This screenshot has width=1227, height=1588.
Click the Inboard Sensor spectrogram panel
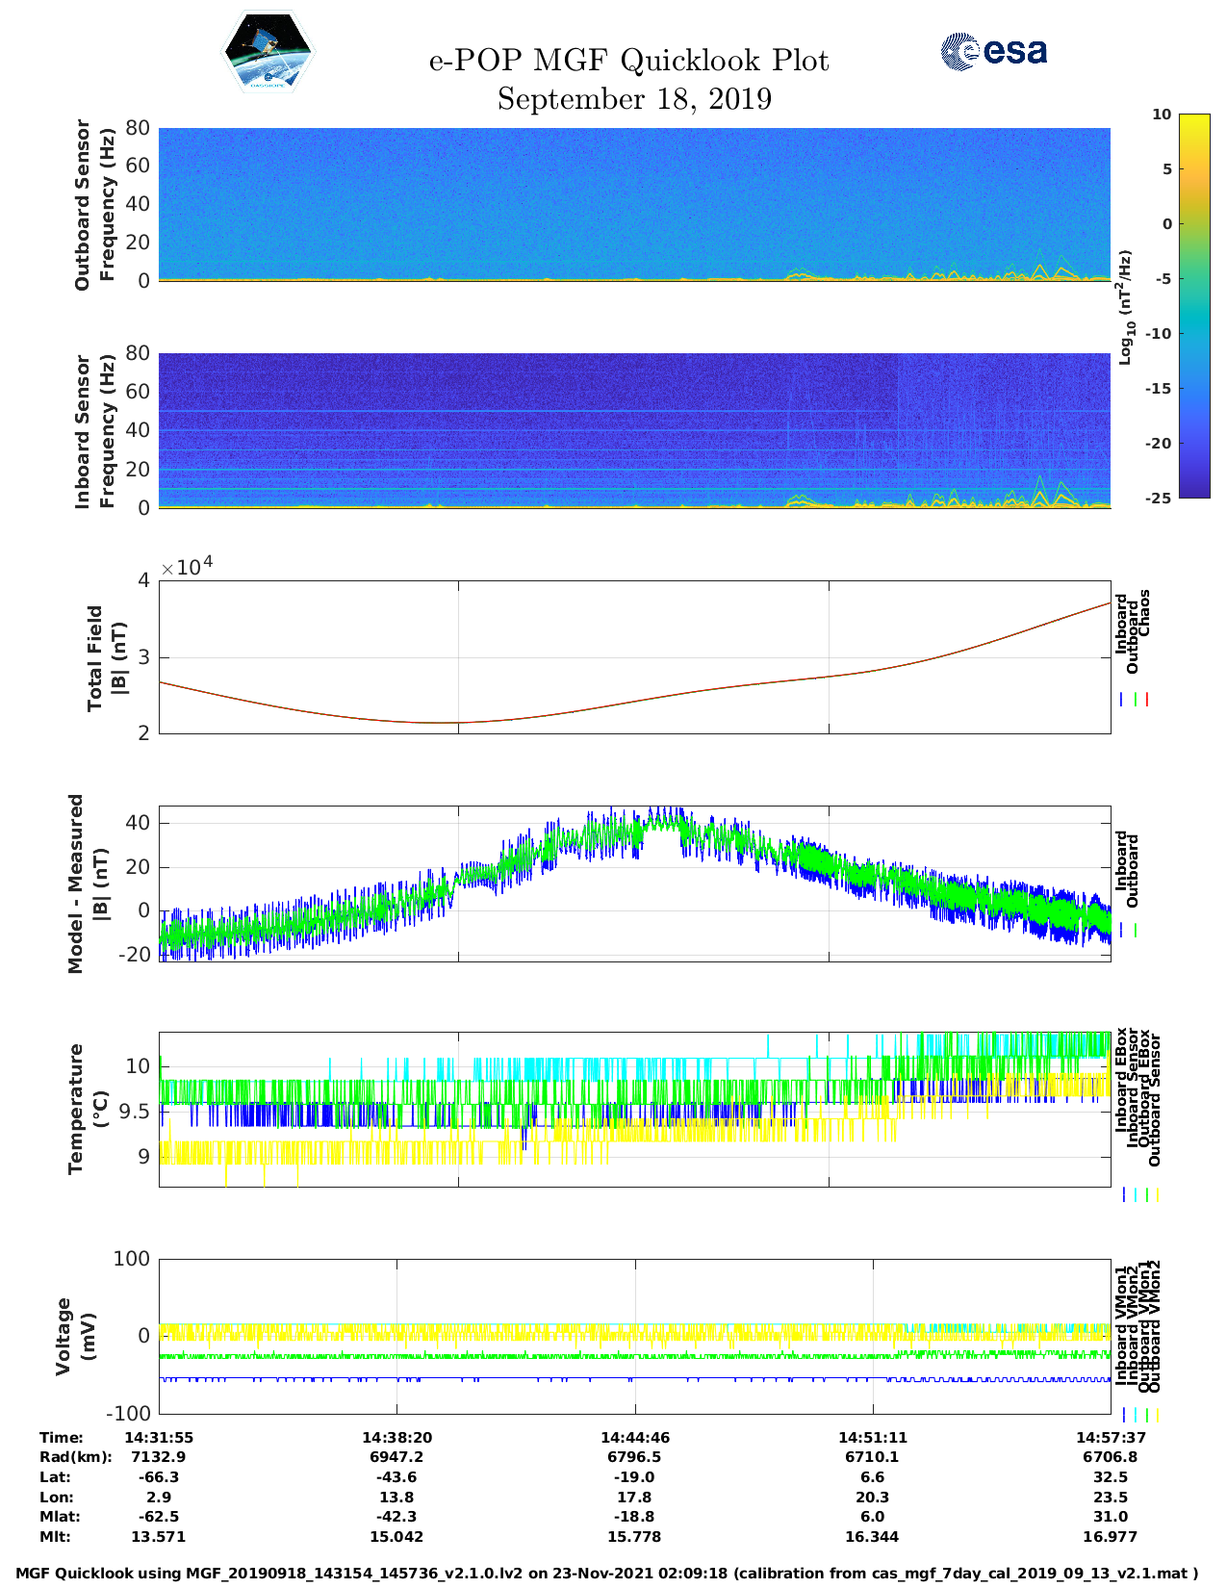tap(634, 429)
